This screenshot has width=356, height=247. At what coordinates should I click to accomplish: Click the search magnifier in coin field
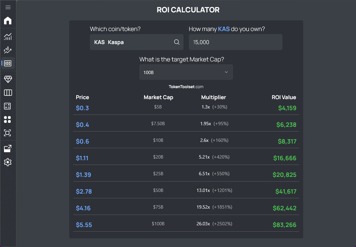tap(176, 42)
